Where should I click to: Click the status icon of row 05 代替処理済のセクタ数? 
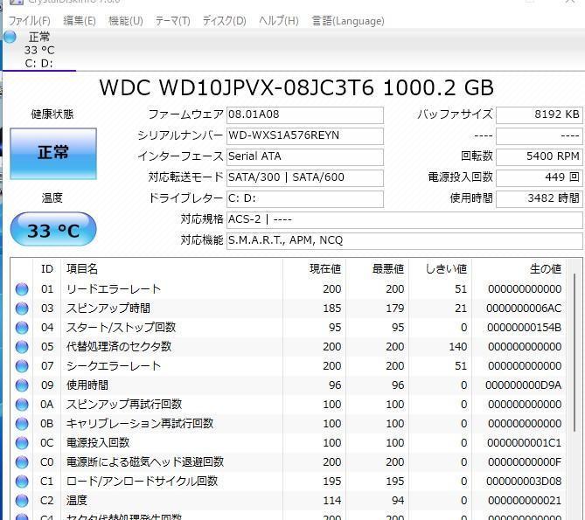pos(22,347)
